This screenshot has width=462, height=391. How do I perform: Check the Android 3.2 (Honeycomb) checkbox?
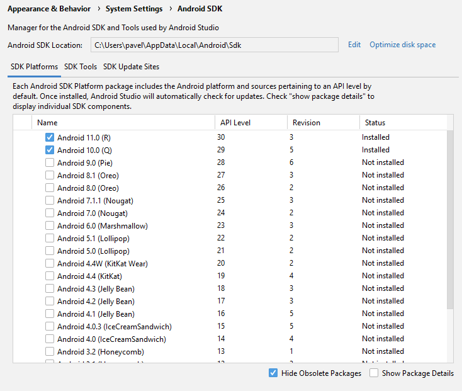50,351
